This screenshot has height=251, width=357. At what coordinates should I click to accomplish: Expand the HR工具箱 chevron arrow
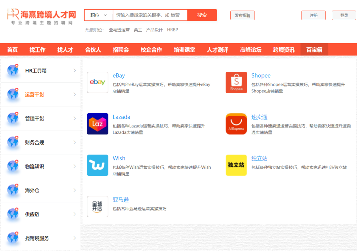click(75, 71)
